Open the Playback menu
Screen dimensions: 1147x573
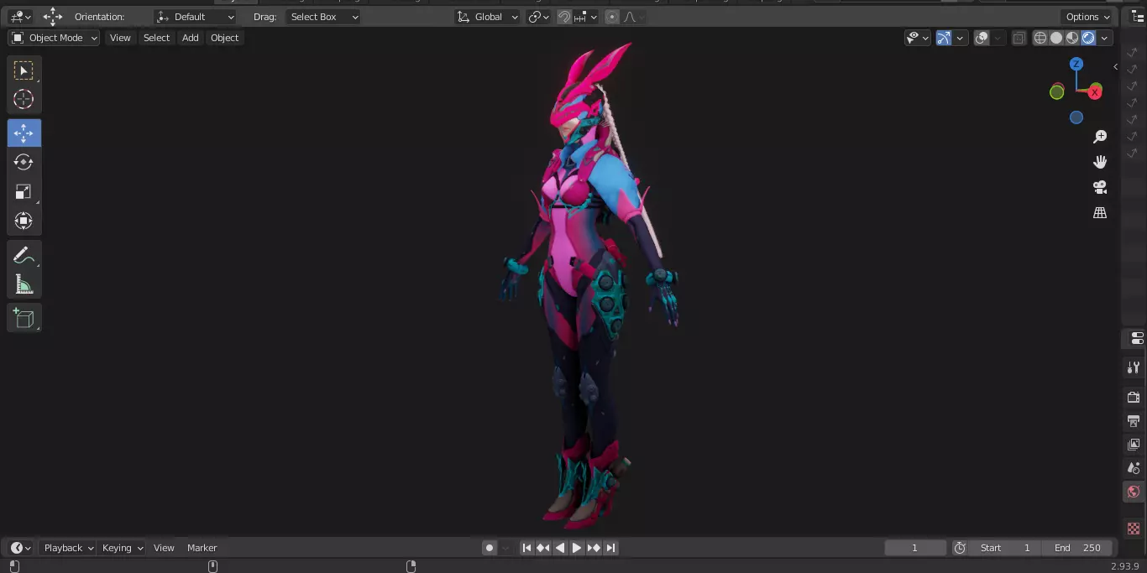(68, 548)
